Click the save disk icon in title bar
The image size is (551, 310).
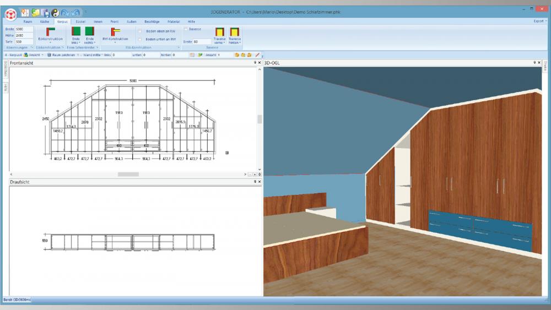click(x=45, y=12)
